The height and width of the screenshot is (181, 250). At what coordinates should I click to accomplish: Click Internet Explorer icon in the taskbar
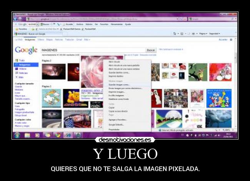pyautogui.click(x=68, y=135)
